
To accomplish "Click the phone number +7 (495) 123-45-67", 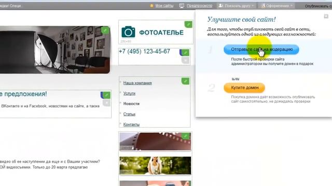I will [144, 51].
